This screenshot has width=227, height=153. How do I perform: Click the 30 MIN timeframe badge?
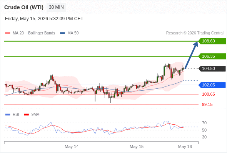tap(56, 7)
